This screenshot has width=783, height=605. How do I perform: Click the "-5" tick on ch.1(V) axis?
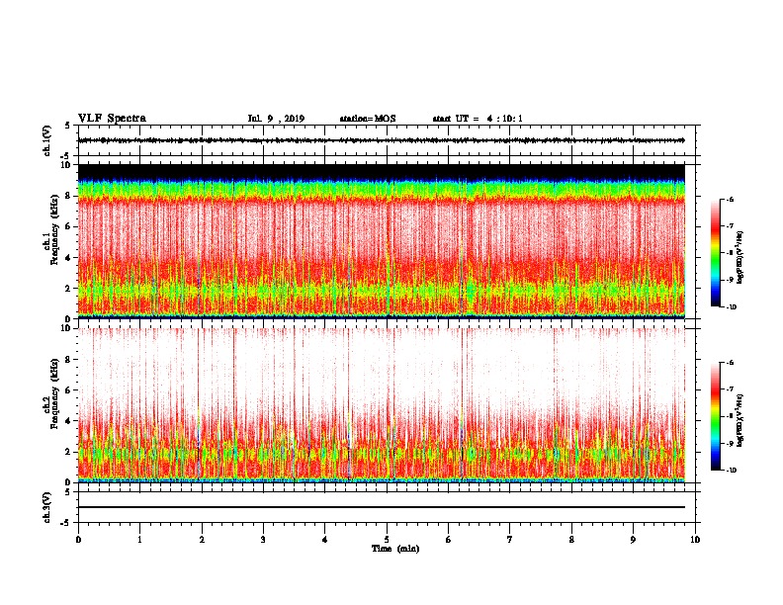click(x=66, y=156)
